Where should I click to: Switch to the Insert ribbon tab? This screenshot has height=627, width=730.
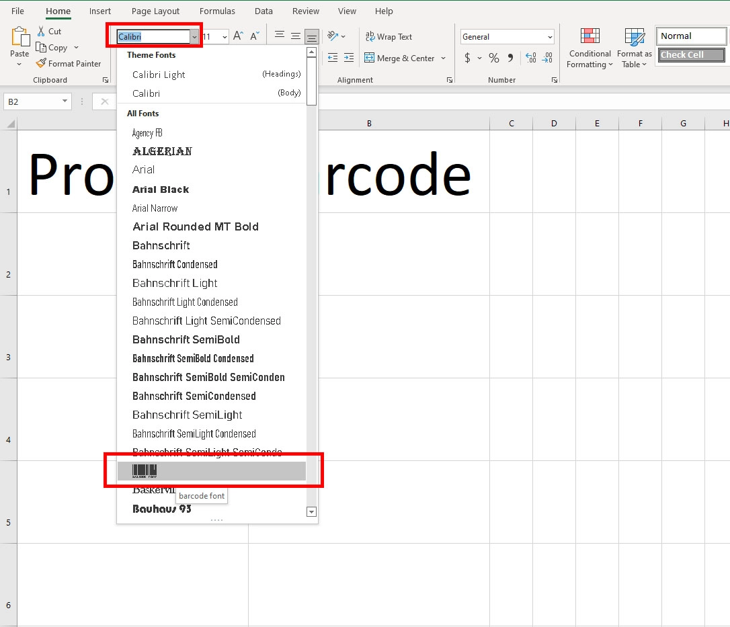click(99, 11)
